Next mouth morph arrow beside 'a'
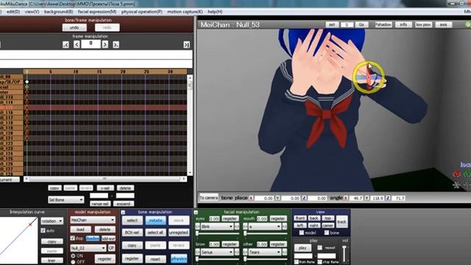Viewport: 471px width, 265px height. [285, 226]
